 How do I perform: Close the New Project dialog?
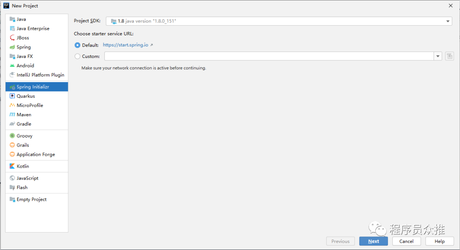(451, 6)
